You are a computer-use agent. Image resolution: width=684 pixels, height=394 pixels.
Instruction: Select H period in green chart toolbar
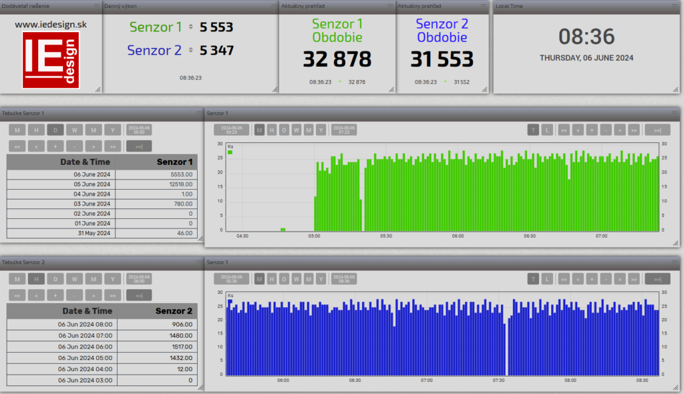pos(272,130)
